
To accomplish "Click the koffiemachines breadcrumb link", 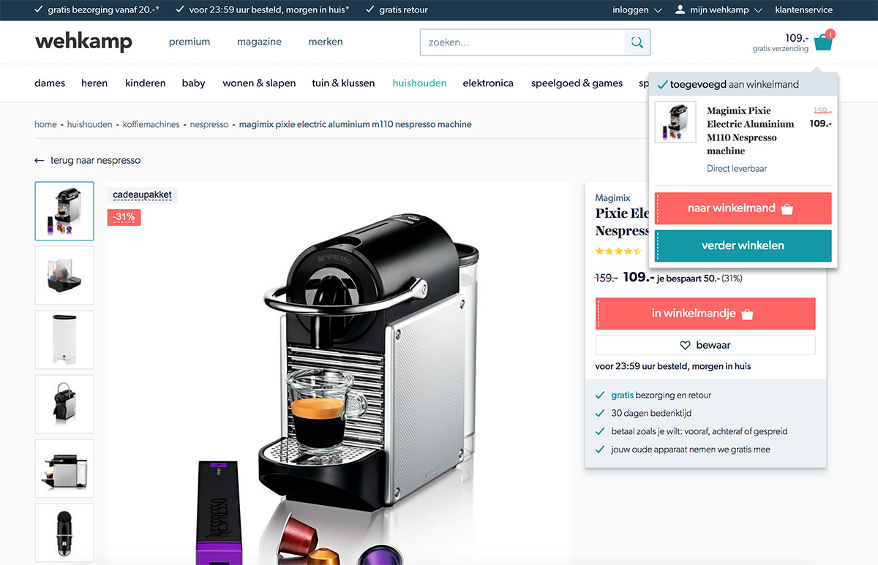I will [151, 124].
